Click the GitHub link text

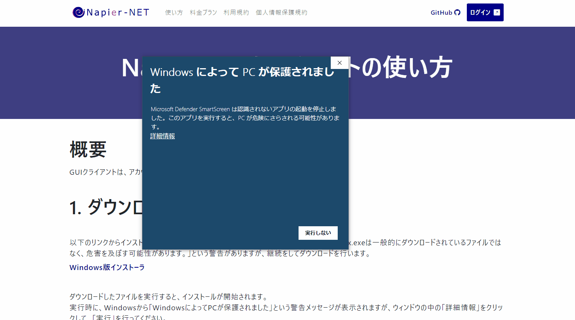pos(441,12)
